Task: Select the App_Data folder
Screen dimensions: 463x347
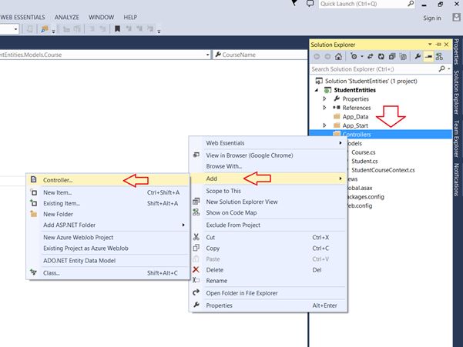Action: (355, 117)
